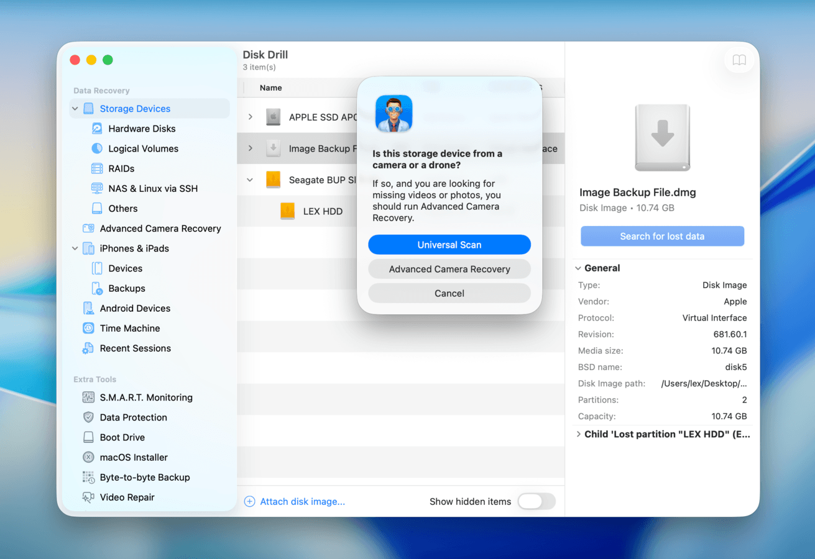Click Search for lost data
The height and width of the screenshot is (559, 815).
pos(661,236)
